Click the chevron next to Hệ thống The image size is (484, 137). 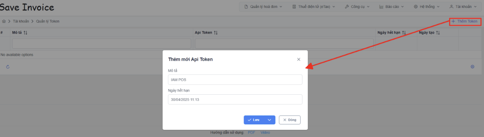coord(438,7)
